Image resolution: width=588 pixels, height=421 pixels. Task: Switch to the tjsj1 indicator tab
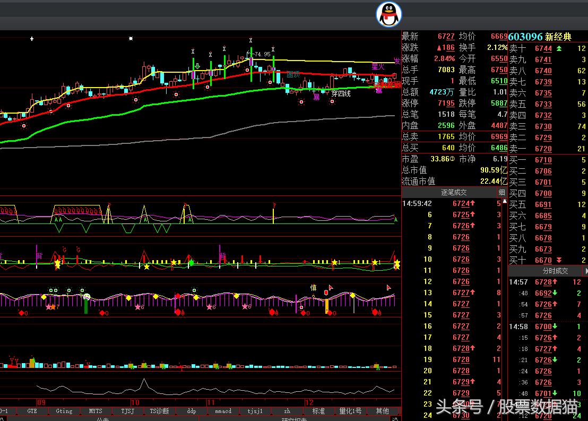(255, 411)
